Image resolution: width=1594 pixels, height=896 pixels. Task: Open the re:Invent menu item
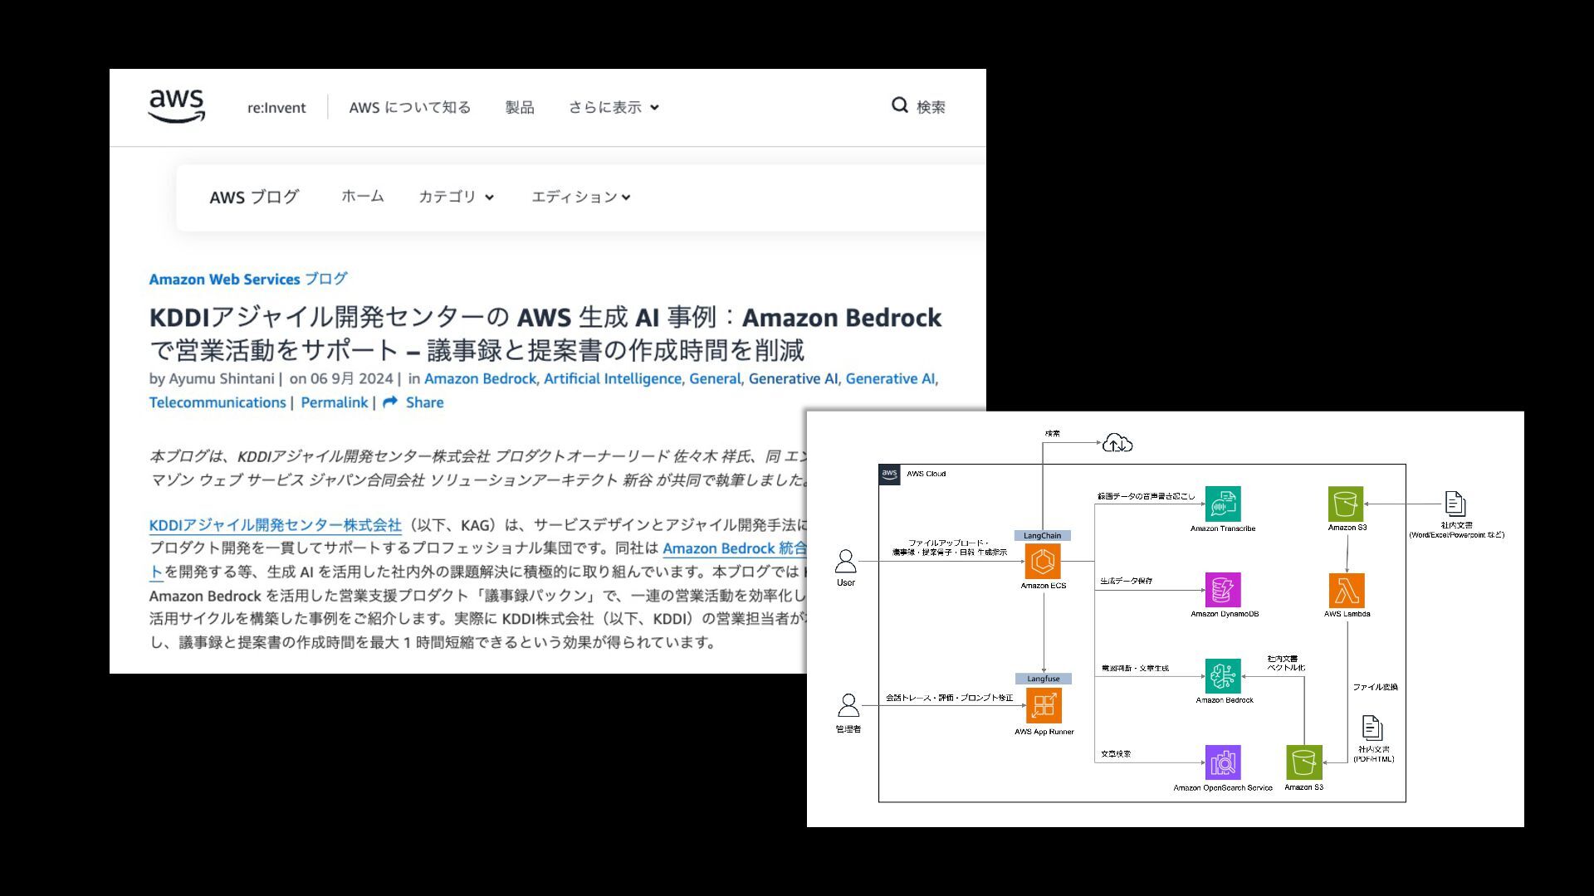276,108
